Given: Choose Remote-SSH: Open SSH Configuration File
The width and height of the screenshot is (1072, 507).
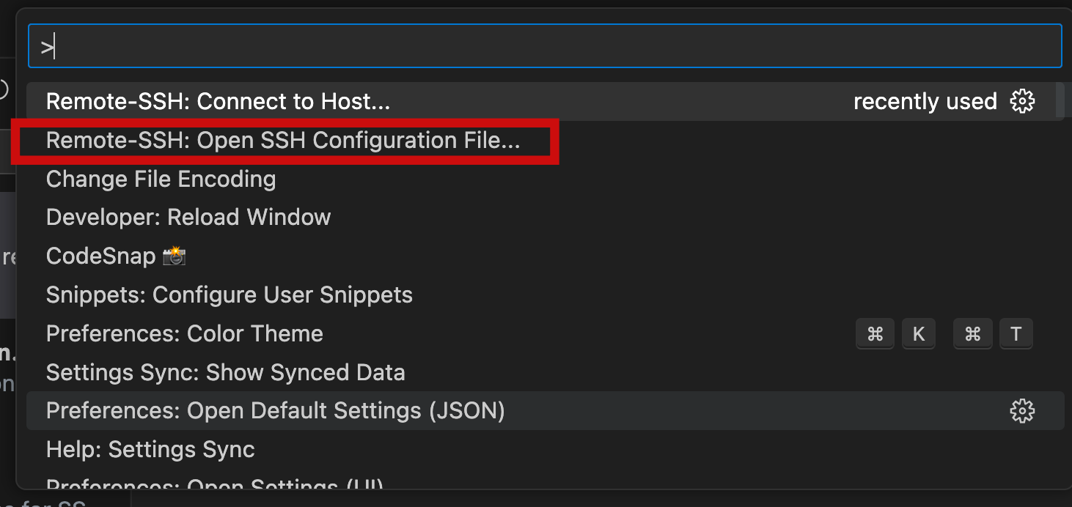Looking at the screenshot, I should pyautogui.click(x=545, y=140).
